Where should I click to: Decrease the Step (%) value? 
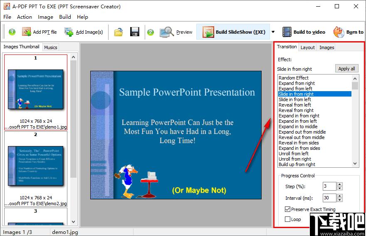[x=340, y=188]
